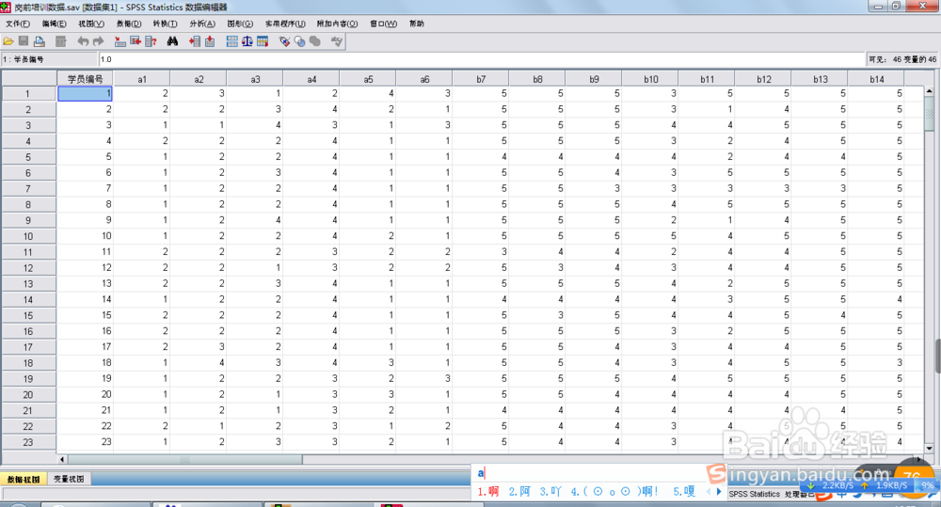Click the b10 cell in row 10
Image resolution: width=941 pixels, height=507 pixels.
(x=650, y=236)
